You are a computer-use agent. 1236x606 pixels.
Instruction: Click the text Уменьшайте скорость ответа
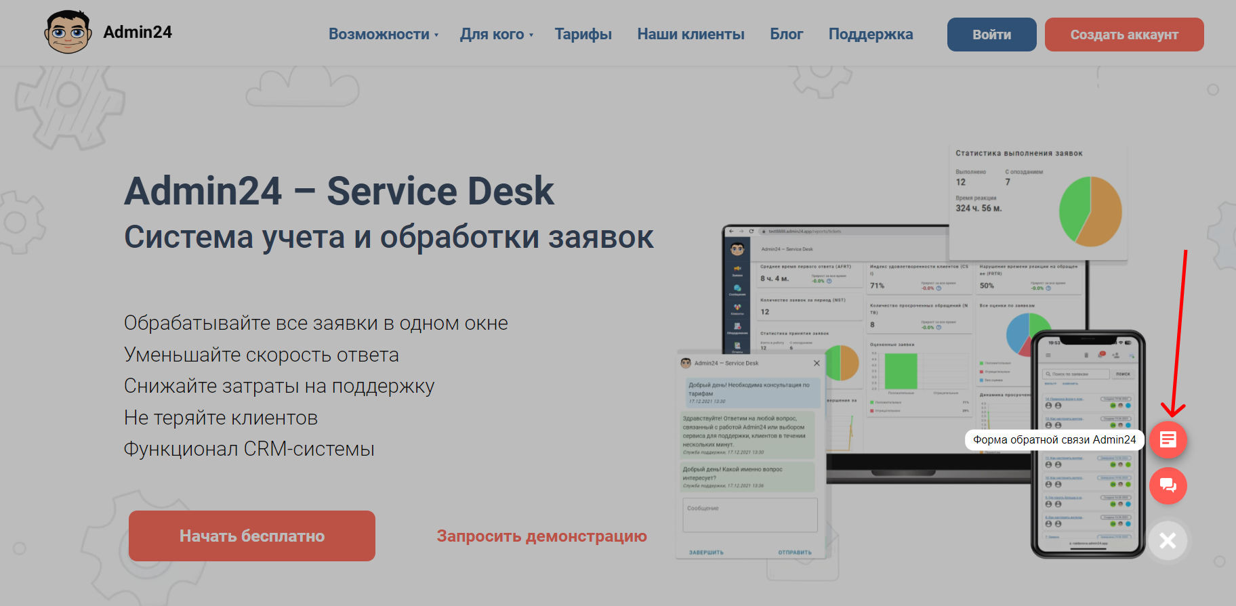click(262, 355)
